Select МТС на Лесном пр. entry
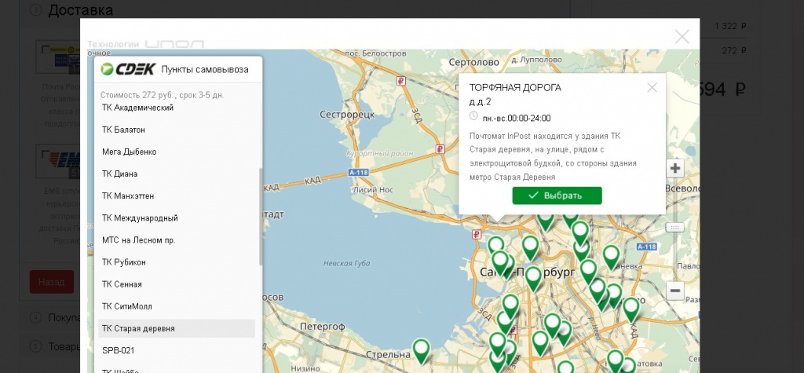804x373 pixels. point(138,240)
